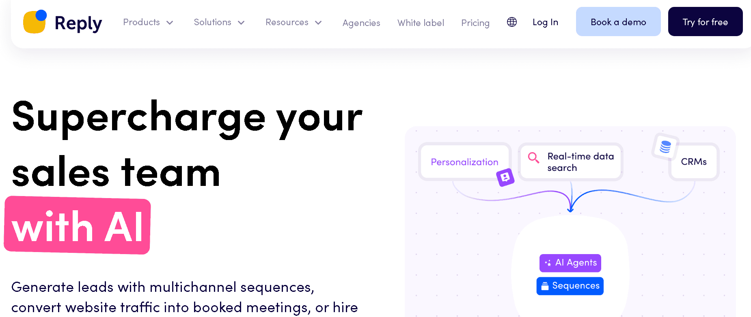Click the Sequences badge
751x317 pixels.
pos(570,286)
